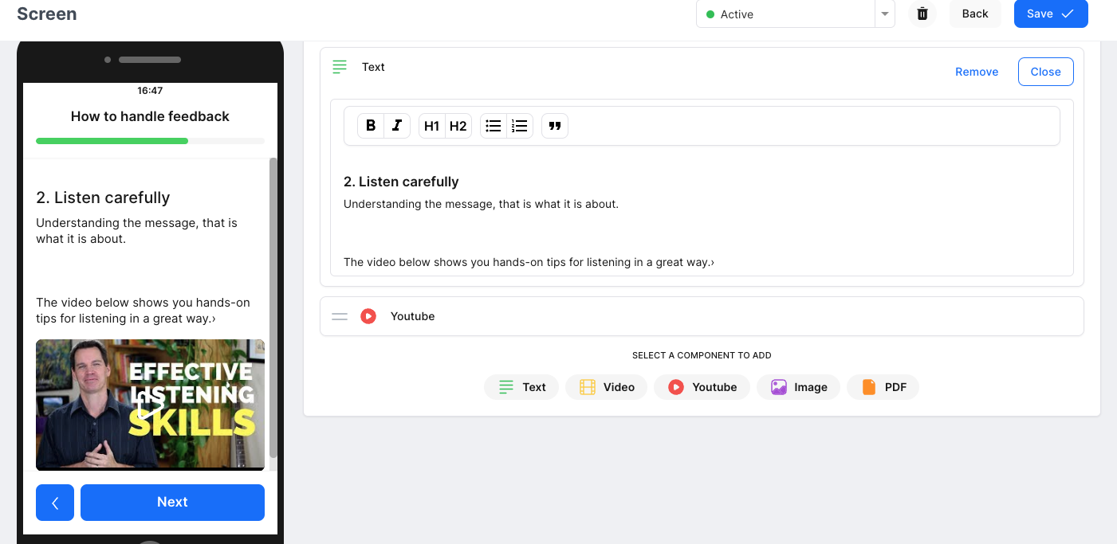Screen dimensions: 1117x544
Task: Add a Video component
Action: tap(606, 386)
